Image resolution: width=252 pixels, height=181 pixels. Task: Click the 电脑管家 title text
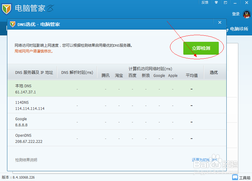click(30, 8)
